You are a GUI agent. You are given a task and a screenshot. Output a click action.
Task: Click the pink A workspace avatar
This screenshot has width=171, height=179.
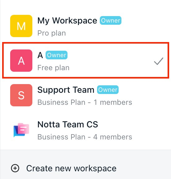tap(21, 61)
